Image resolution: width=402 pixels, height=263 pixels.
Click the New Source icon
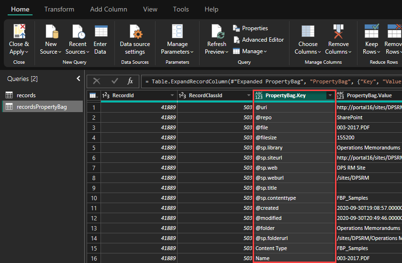(51, 32)
